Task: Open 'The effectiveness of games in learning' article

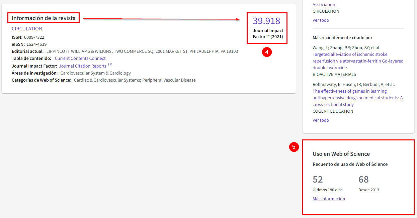Action: tap(357, 98)
